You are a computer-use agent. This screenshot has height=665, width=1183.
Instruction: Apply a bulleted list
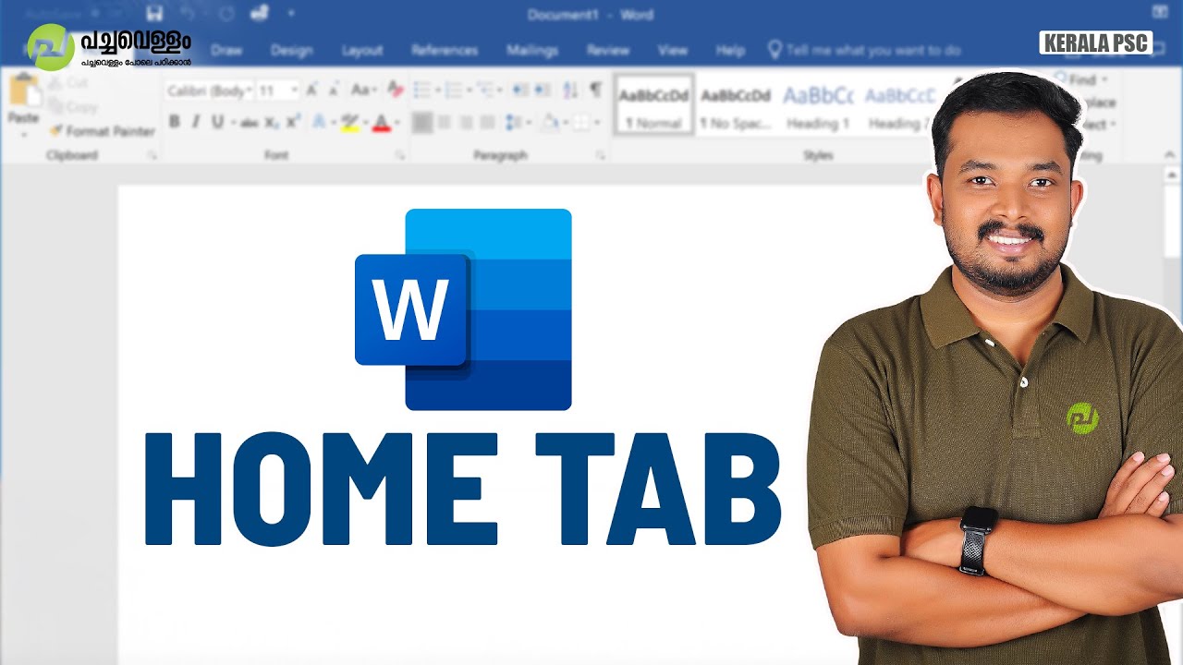(422, 91)
